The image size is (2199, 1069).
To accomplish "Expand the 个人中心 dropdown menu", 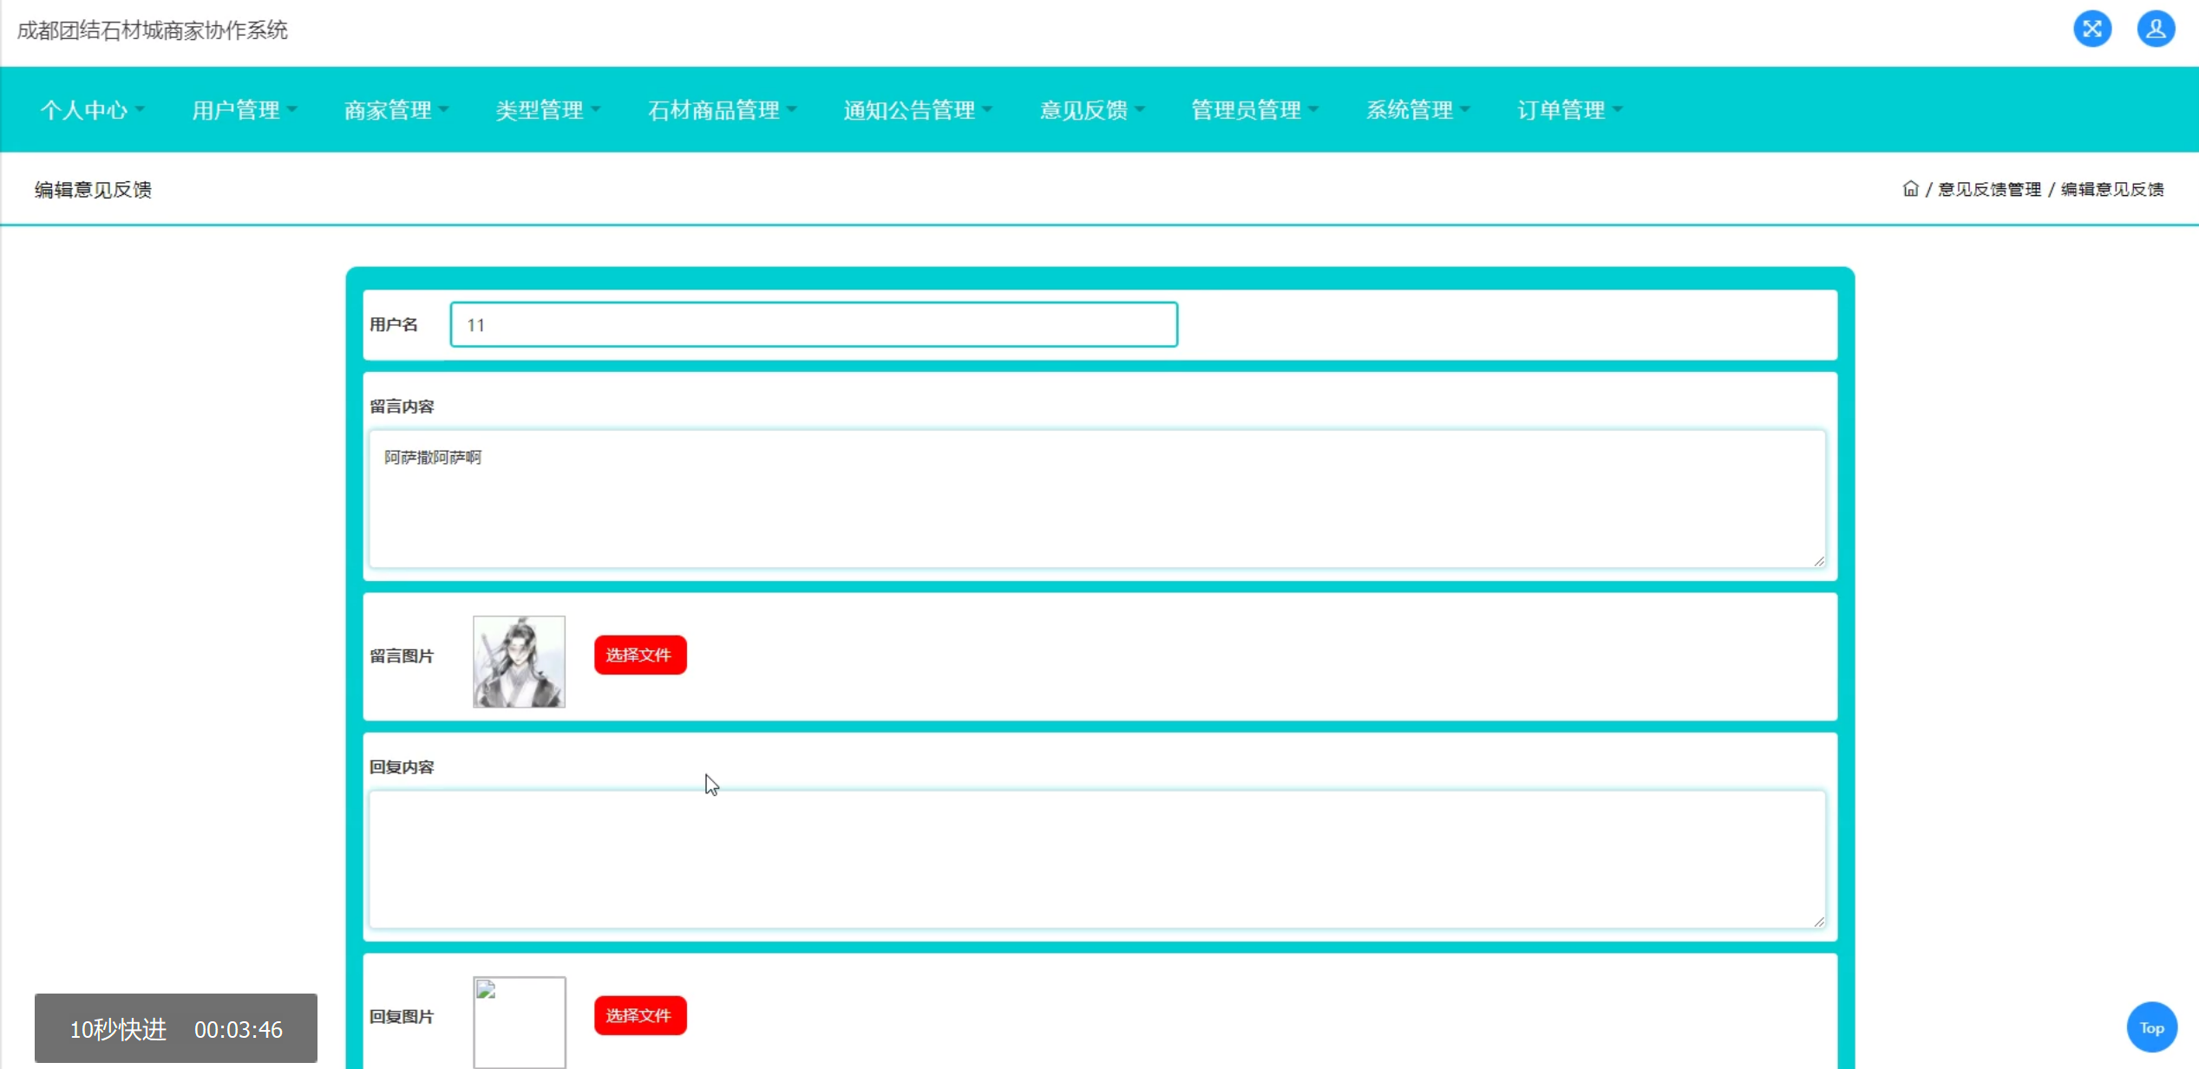I will (x=92, y=110).
